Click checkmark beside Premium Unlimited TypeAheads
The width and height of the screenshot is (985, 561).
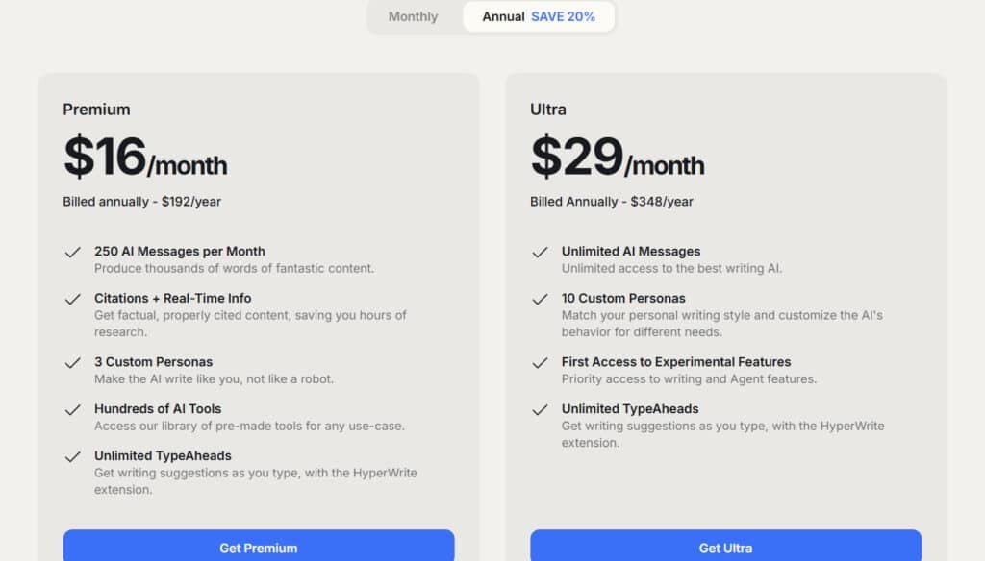72,457
